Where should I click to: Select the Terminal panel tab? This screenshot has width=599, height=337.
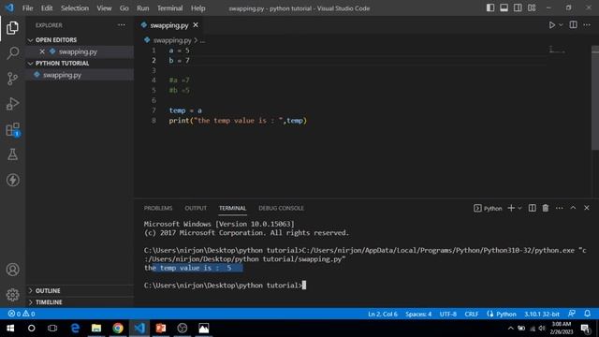tap(232, 208)
